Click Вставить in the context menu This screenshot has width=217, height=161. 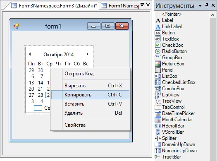coord(90,104)
